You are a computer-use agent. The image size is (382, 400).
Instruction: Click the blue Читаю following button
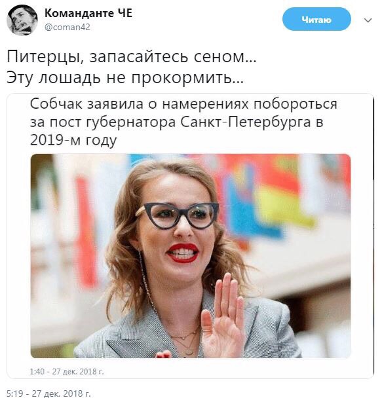(316, 20)
